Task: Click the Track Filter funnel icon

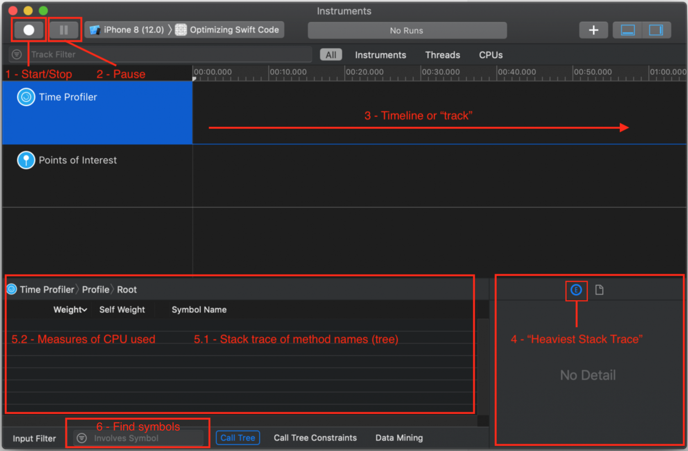Action: pos(16,54)
